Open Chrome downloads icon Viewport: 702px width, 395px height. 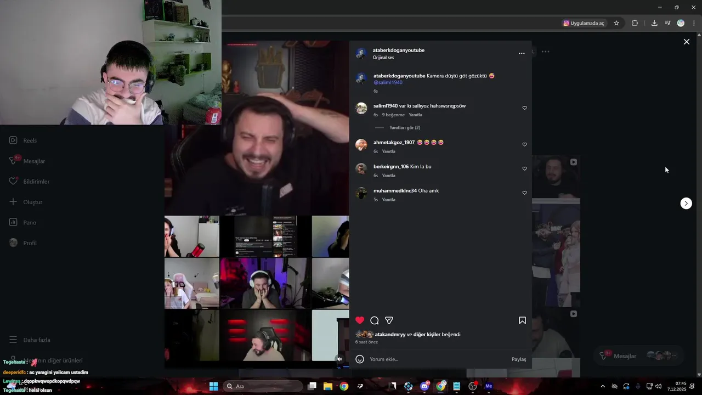(654, 23)
